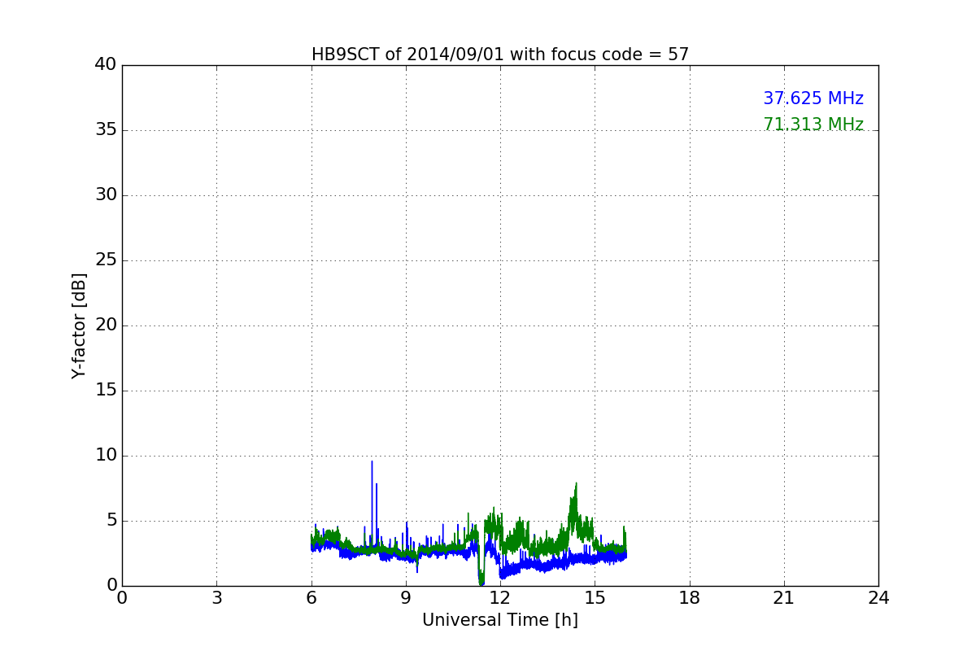Click the x-axis tick label '6'
This screenshot has height=651, width=976.
312,598
